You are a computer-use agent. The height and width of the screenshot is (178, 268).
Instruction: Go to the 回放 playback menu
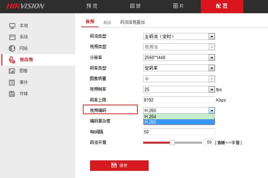point(136,6)
